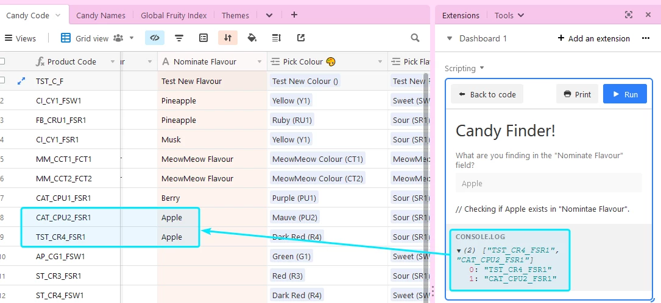Select the Candy Code tab
The height and width of the screenshot is (303, 661).
(28, 16)
